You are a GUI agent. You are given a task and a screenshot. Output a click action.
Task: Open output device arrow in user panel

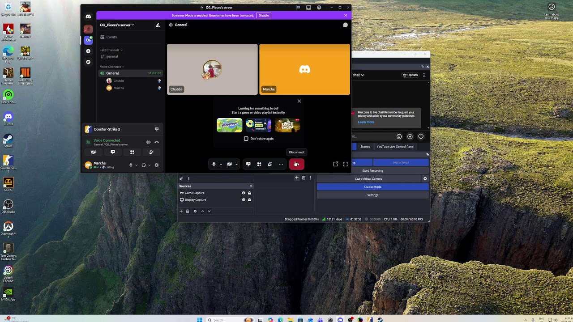(x=150, y=165)
